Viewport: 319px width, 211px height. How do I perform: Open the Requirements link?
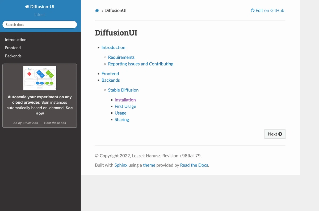click(x=121, y=57)
